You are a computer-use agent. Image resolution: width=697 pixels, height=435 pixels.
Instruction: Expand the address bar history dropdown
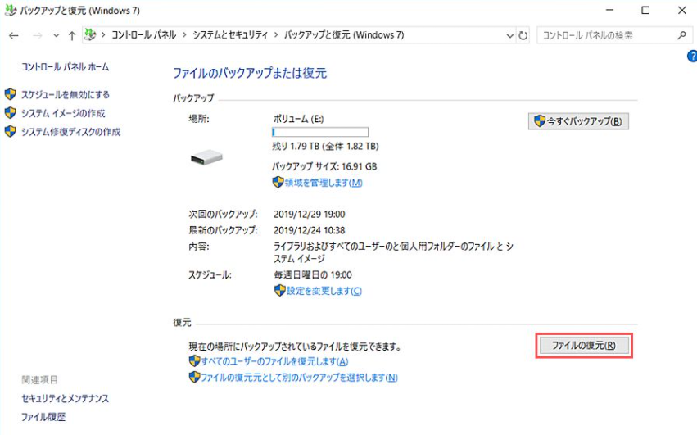509,36
